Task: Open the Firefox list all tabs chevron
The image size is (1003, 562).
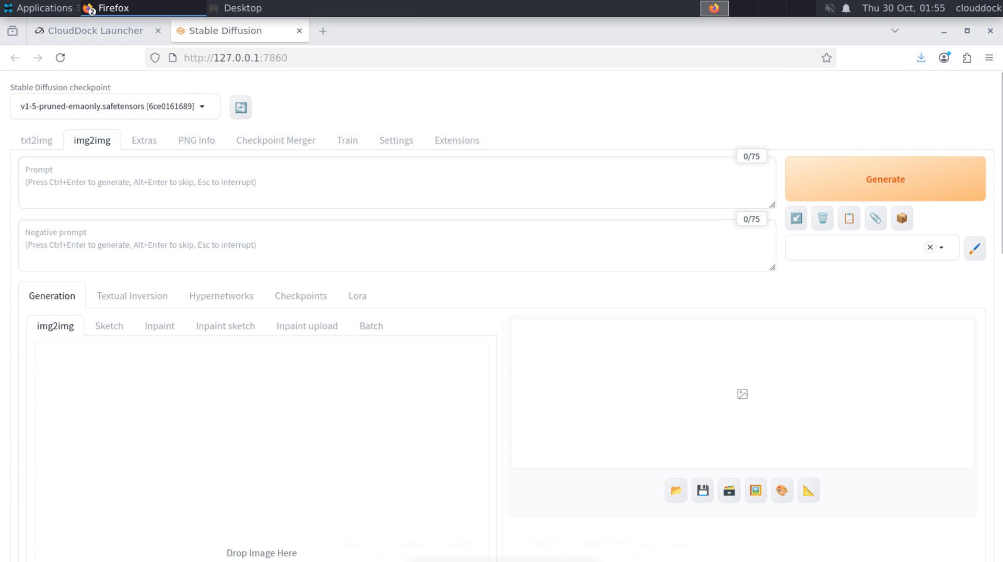Action: click(x=895, y=31)
